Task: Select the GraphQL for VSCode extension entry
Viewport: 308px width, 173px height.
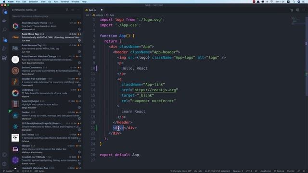Action: (46, 160)
